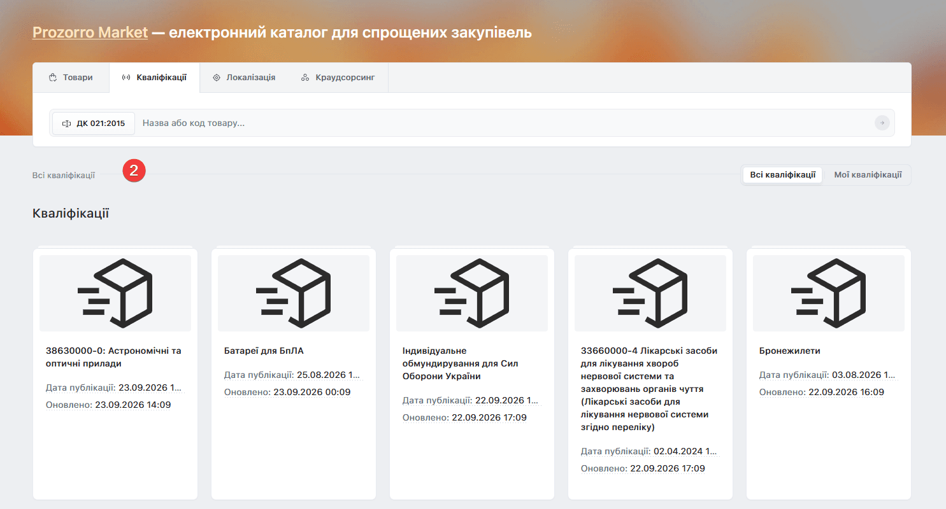Screen dimensions: 946x509
Task: Submit search with the arrow button
Action: click(882, 123)
